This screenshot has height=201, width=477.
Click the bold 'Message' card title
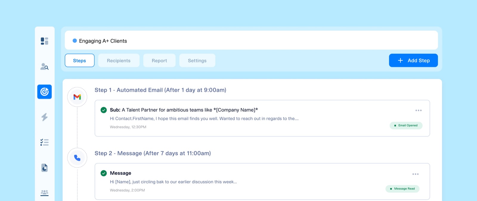click(120, 173)
